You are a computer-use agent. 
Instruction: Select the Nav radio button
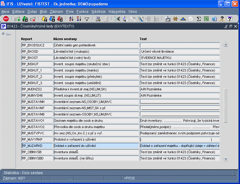coord(3,34)
